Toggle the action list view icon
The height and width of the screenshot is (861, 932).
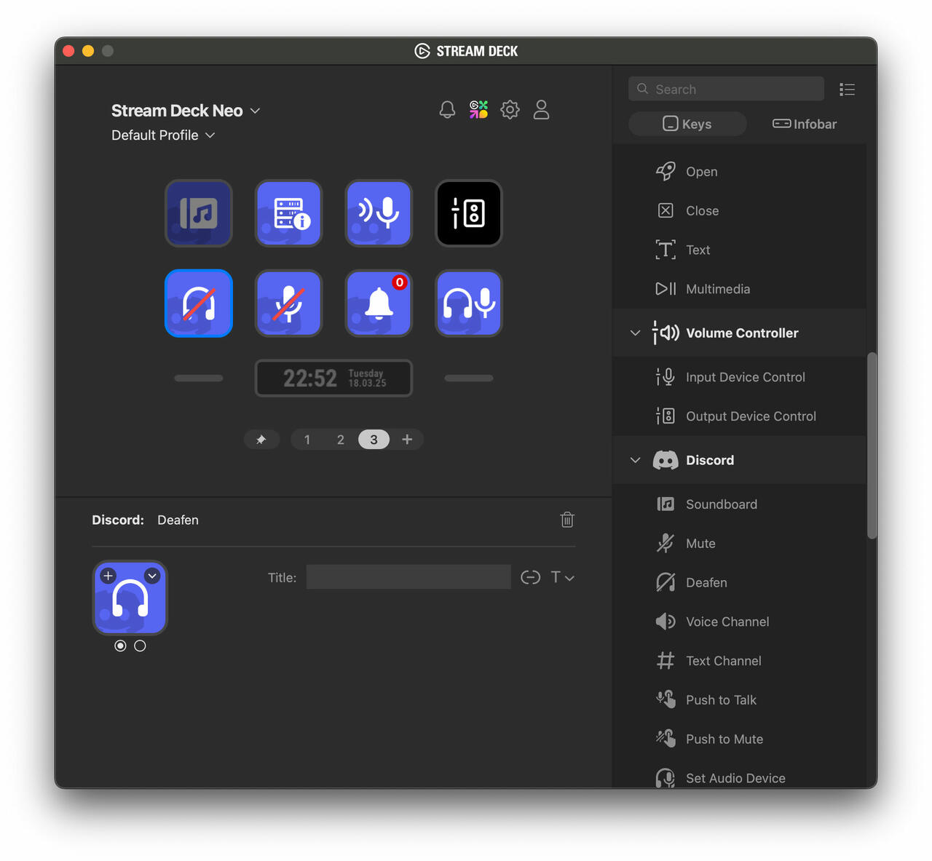click(847, 90)
